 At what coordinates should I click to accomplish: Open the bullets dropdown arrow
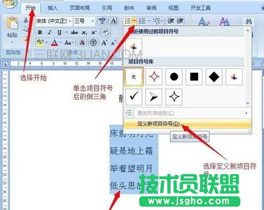tap(134, 21)
